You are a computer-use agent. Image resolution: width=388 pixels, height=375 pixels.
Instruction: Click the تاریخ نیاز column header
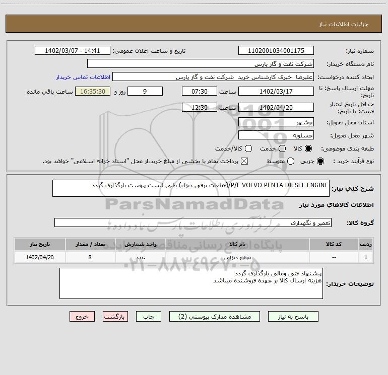40,244
